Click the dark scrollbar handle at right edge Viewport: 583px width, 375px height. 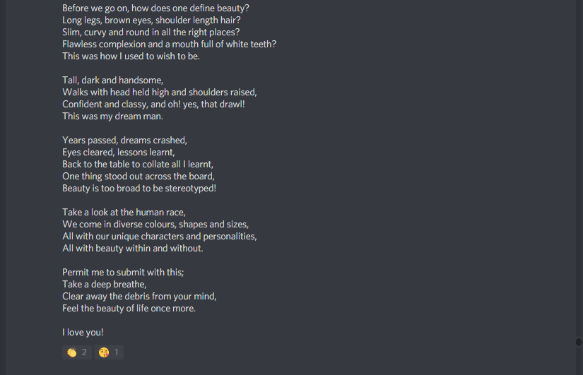(x=579, y=342)
